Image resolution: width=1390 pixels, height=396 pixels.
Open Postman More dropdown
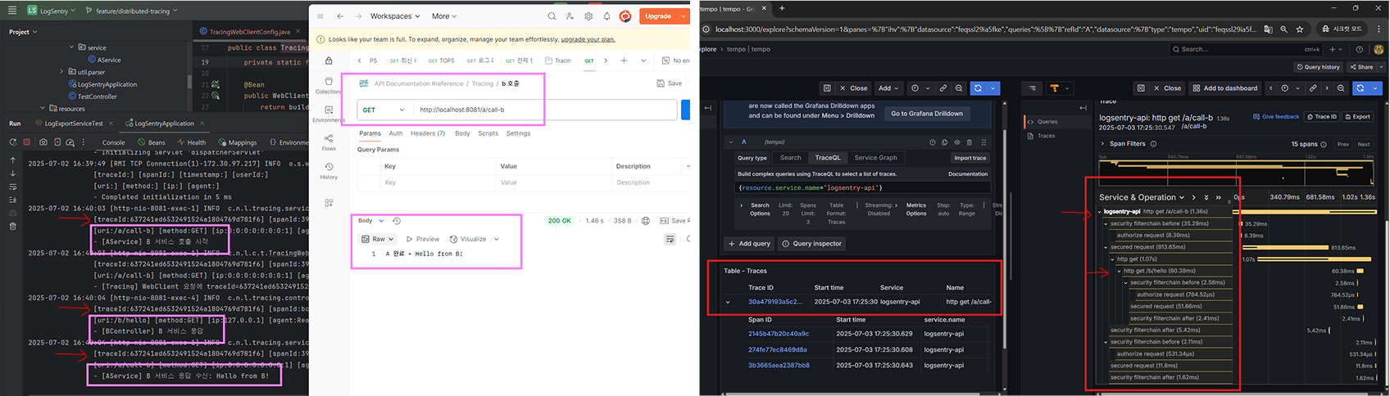(444, 16)
